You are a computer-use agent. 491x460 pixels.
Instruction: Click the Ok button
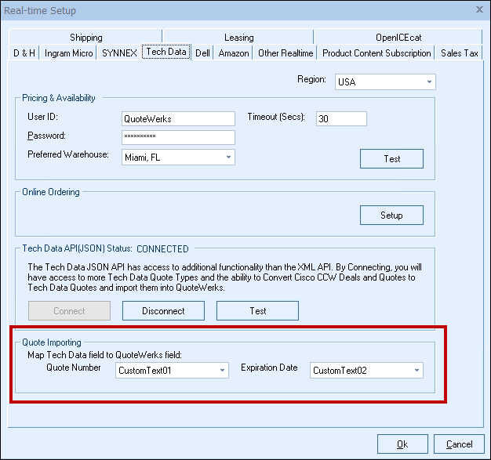(402, 444)
